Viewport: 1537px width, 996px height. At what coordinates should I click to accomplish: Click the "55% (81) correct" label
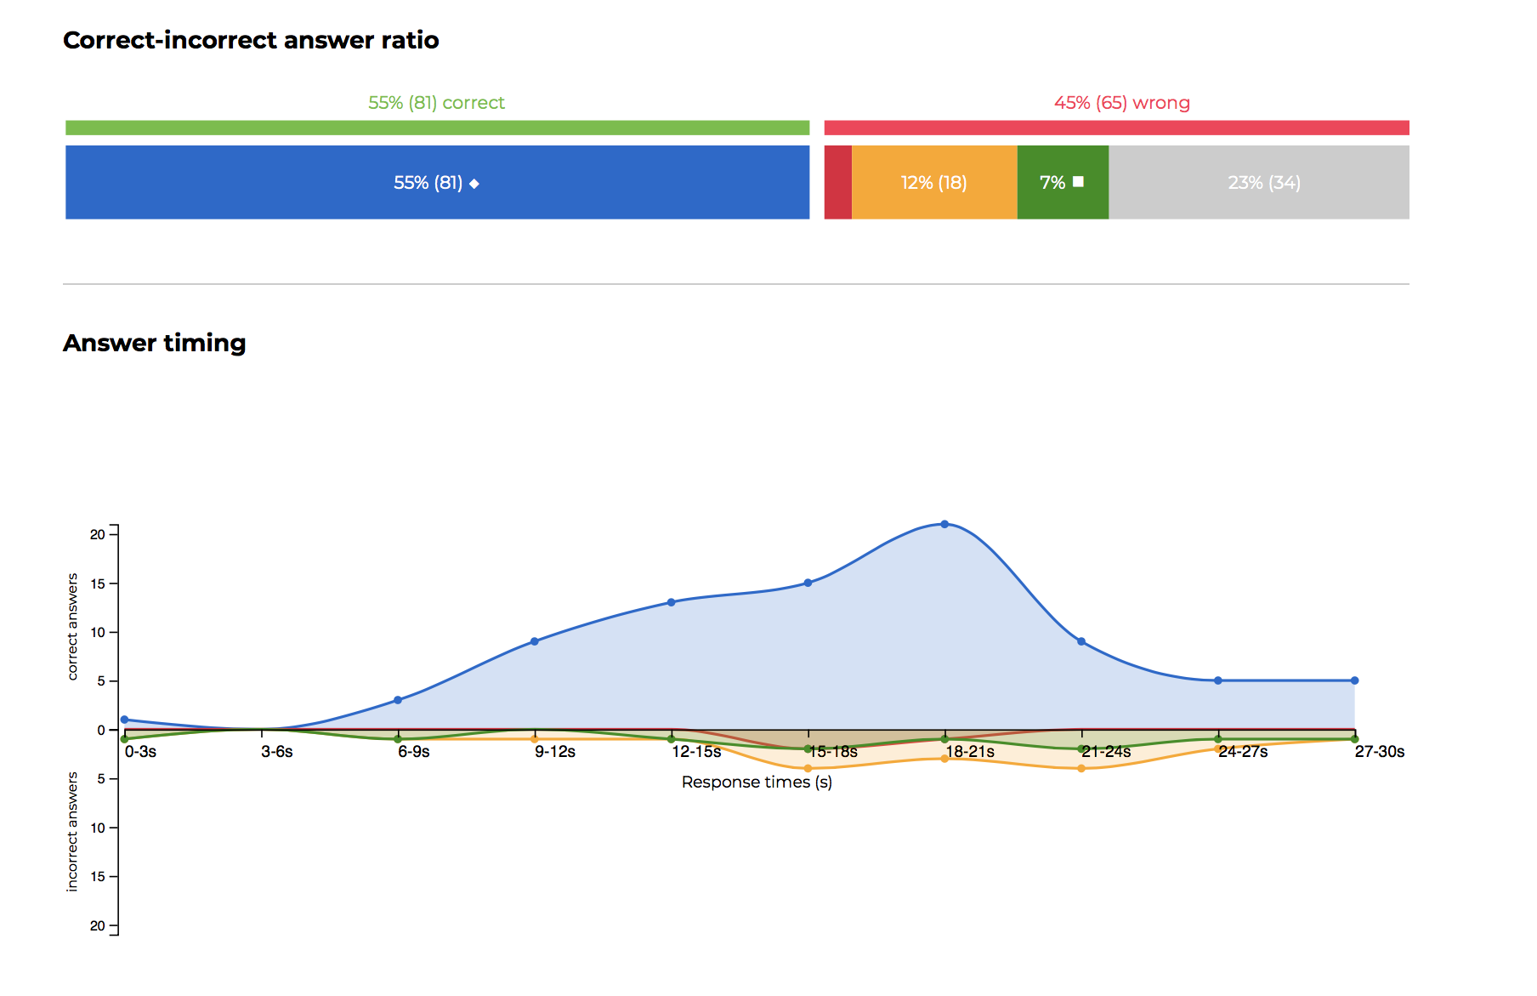(436, 103)
